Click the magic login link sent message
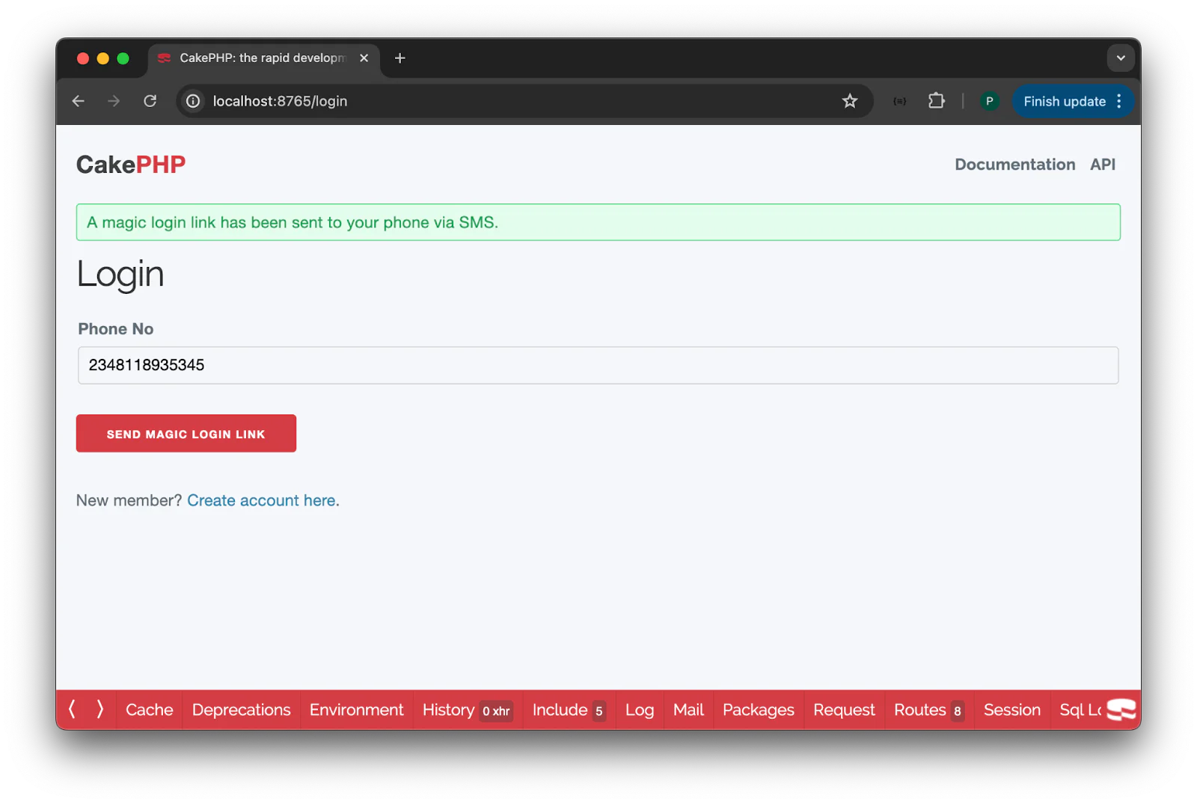Screen dimensions: 1197x804 598,222
